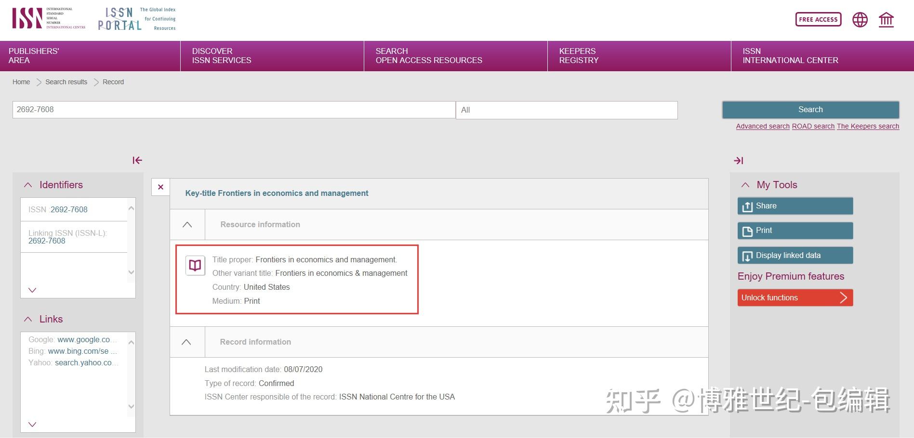Viewport: 914px width, 438px height.
Task: Click the institution icon in the top right
Action: coord(887,20)
